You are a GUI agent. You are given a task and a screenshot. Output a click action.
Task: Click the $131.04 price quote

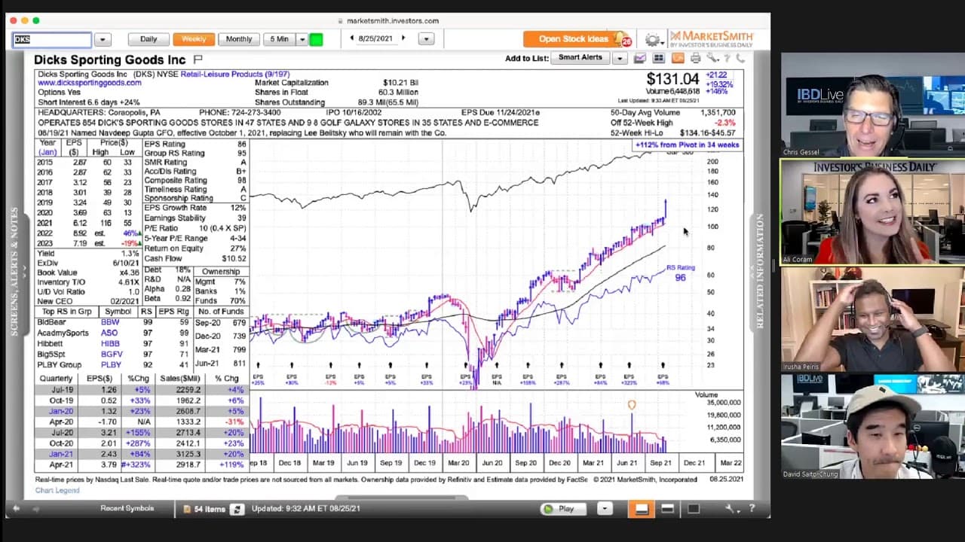click(672, 79)
